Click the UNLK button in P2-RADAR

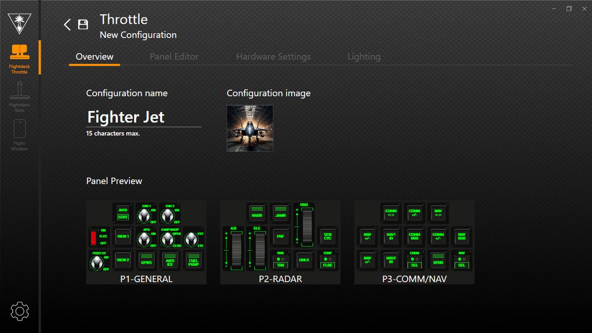click(304, 259)
